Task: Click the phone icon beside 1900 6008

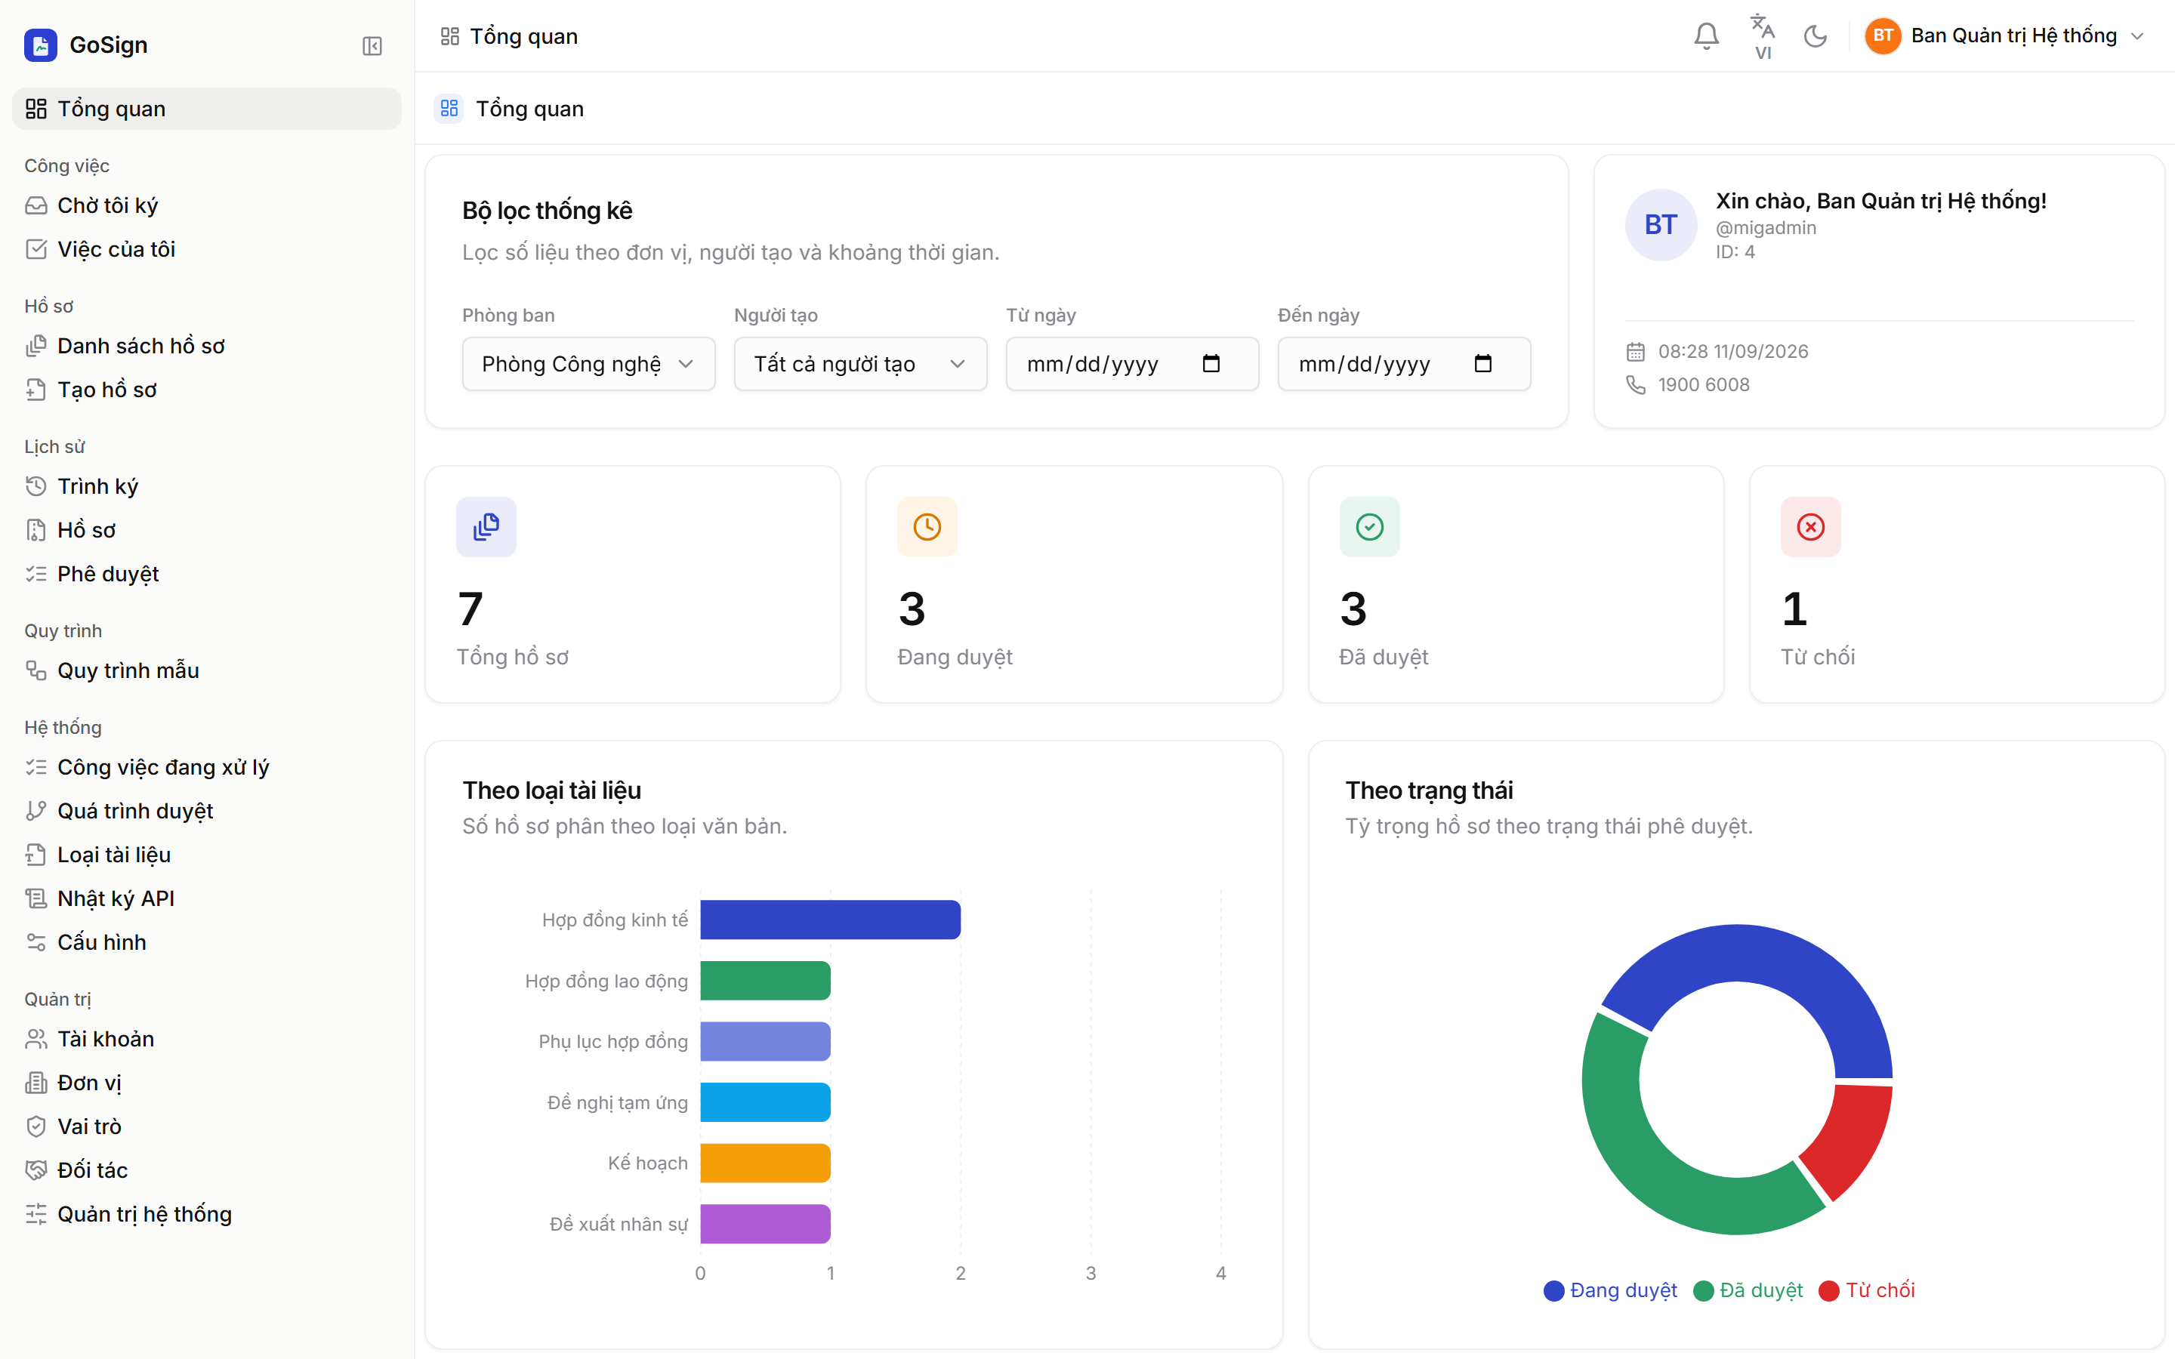Action: point(1636,385)
